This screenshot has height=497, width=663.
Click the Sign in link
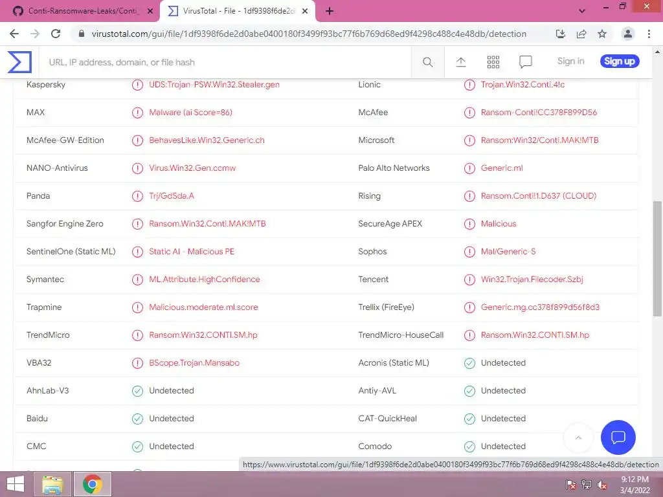pyautogui.click(x=571, y=61)
